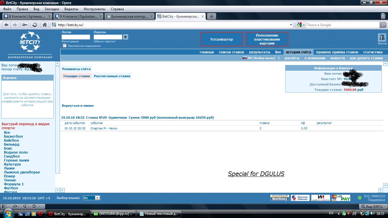Submit login with the arrow button

[x=126, y=37]
